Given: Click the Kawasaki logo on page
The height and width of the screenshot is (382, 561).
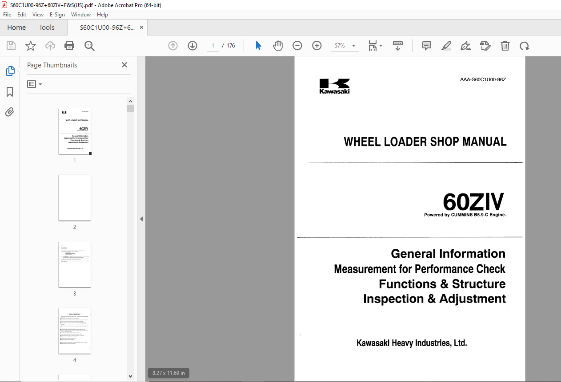Looking at the screenshot, I should pyautogui.click(x=334, y=86).
